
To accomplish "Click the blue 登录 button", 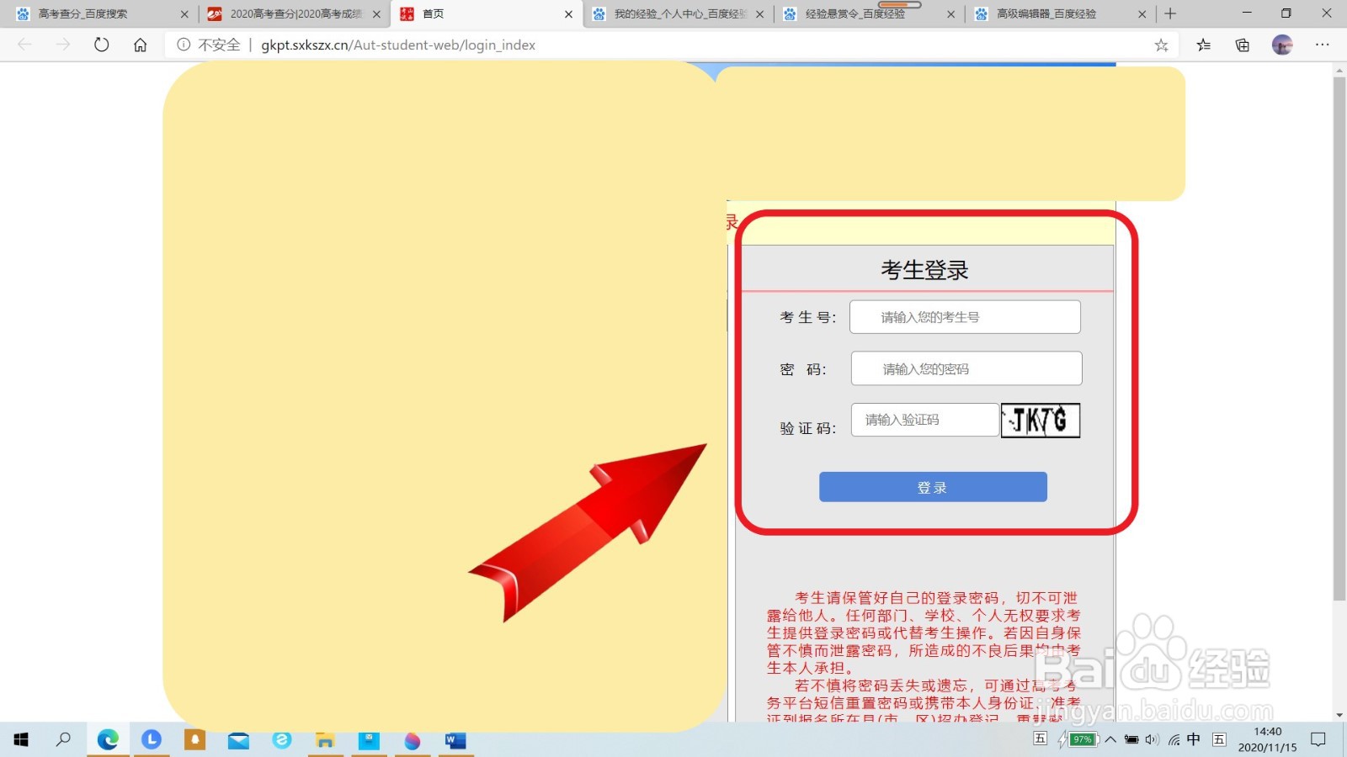I will (933, 487).
